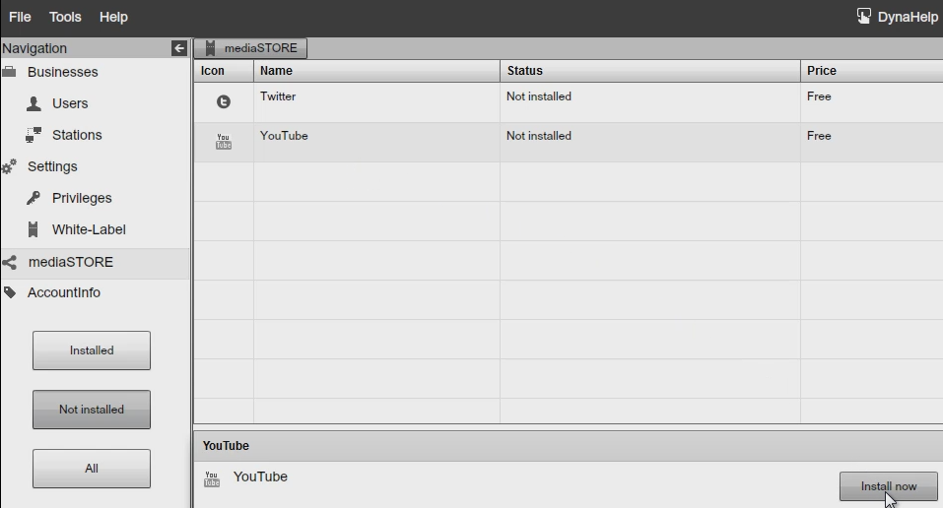This screenshot has height=508, width=943.
Task: Click the AccountInfo tag icon
Action: pyautogui.click(x=10, y=292)
